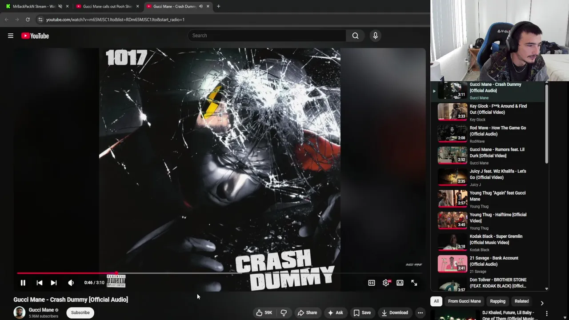This screenshot has height=320, width=569.
Task: Show more filter chips with right chevron
Action: pos(542,303)
